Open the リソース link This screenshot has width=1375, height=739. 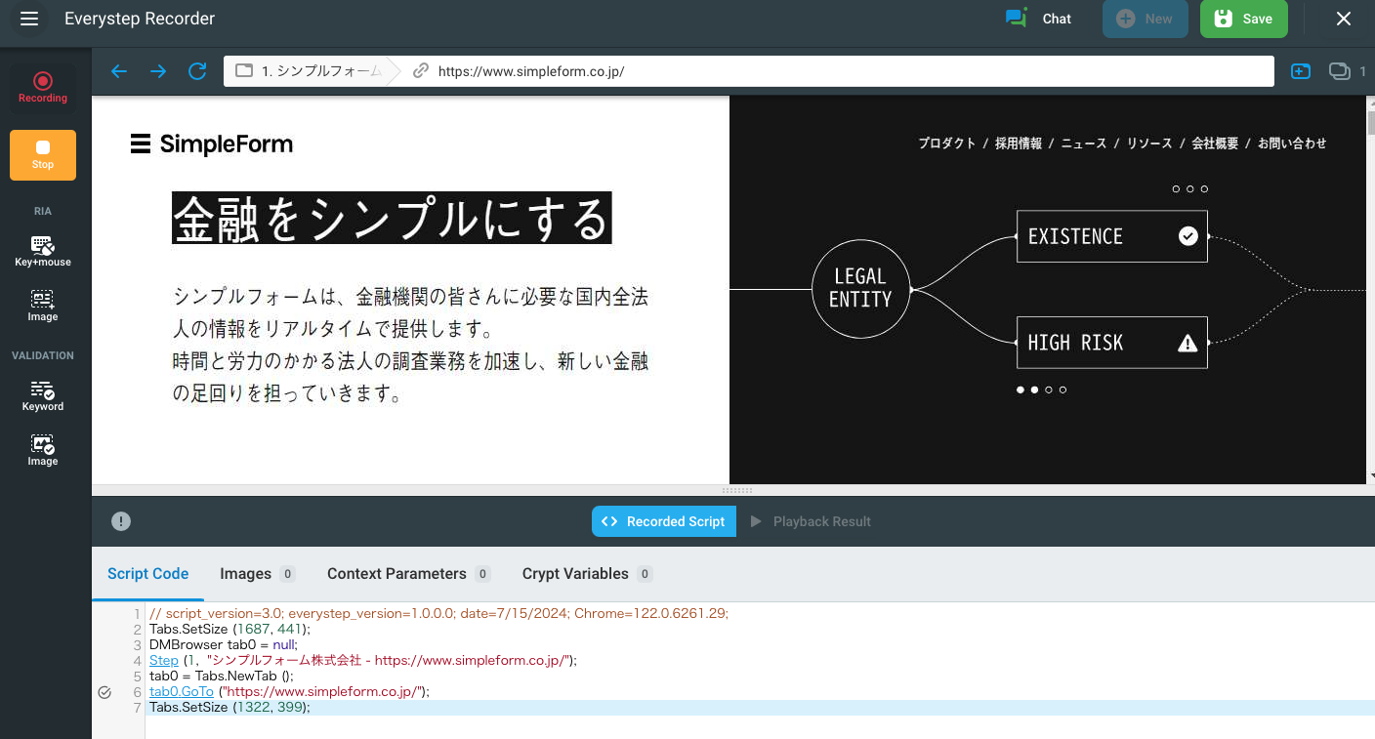(1149, 144)
